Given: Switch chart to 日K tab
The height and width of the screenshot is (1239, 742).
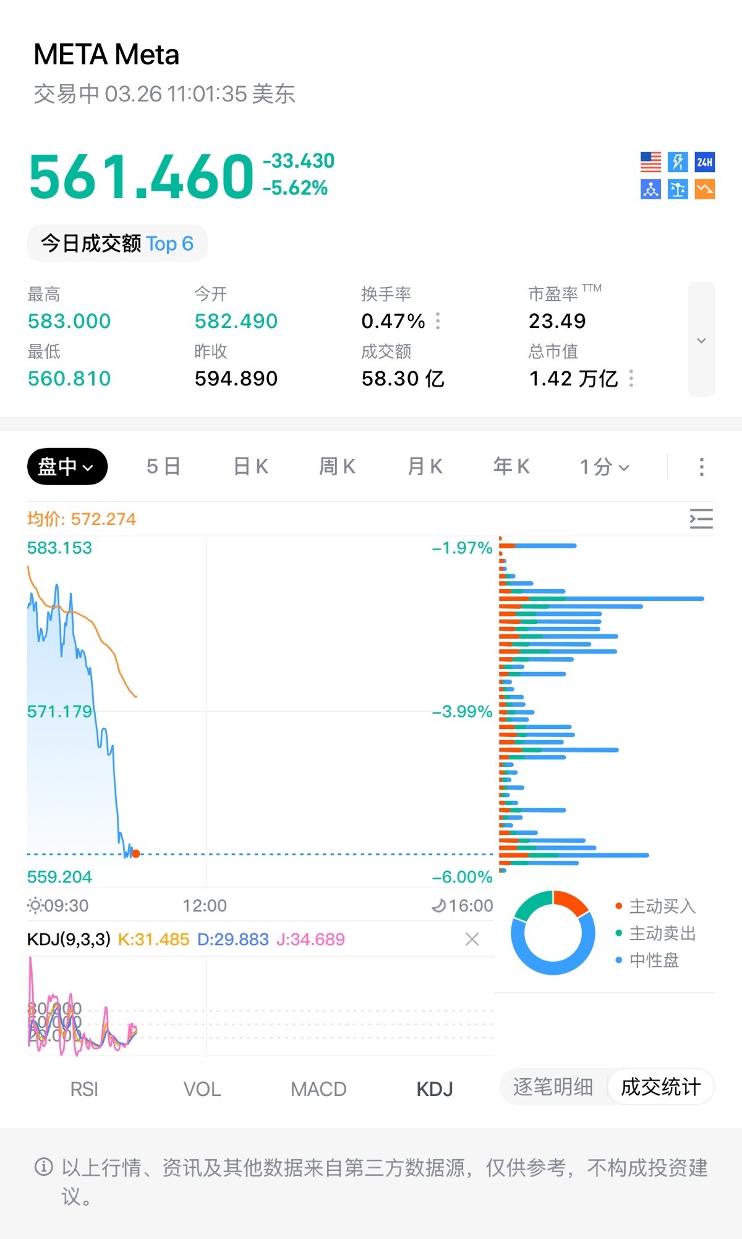Looking at the screenshot, I should (x=251, y=467).
